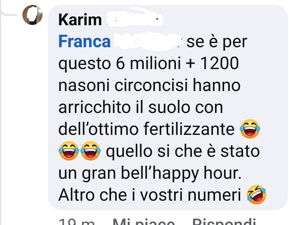Click the whited-out surname beside Karim
289x225 pixels.
click(135, 17)
